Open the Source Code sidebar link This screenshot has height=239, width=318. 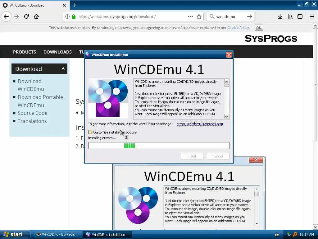(32, 113)
